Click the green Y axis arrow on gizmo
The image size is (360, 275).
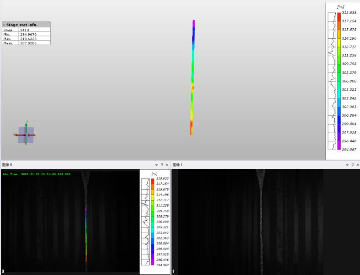pyautogui.click(x=26, y=125)
